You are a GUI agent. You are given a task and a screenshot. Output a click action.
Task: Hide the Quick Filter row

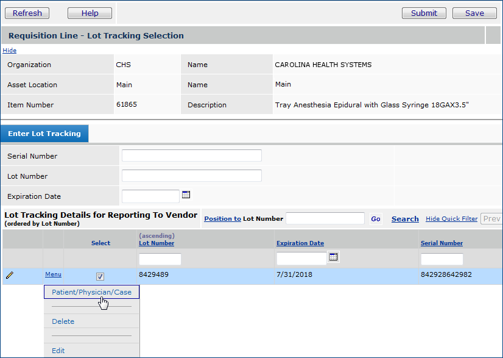[x=451, y=219]
